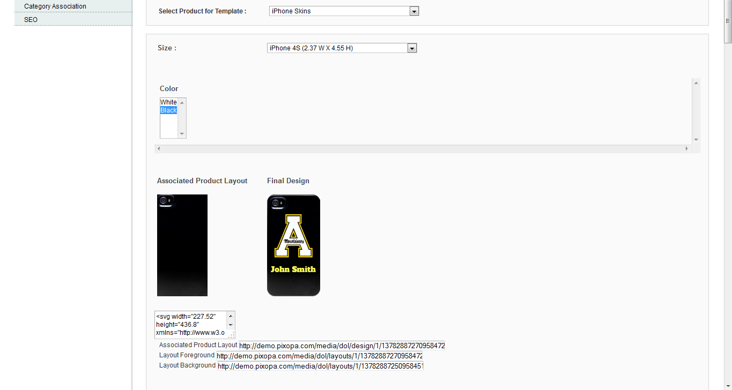
Task: Click the Layout Background URL field
Action: tap(320, 366)
